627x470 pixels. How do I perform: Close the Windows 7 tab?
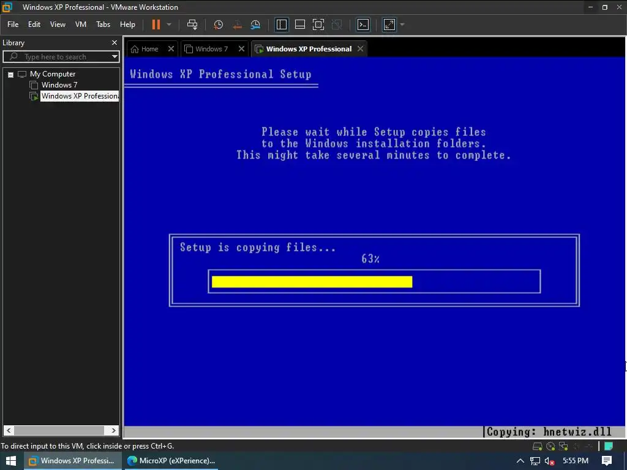(x=241, y=49)
